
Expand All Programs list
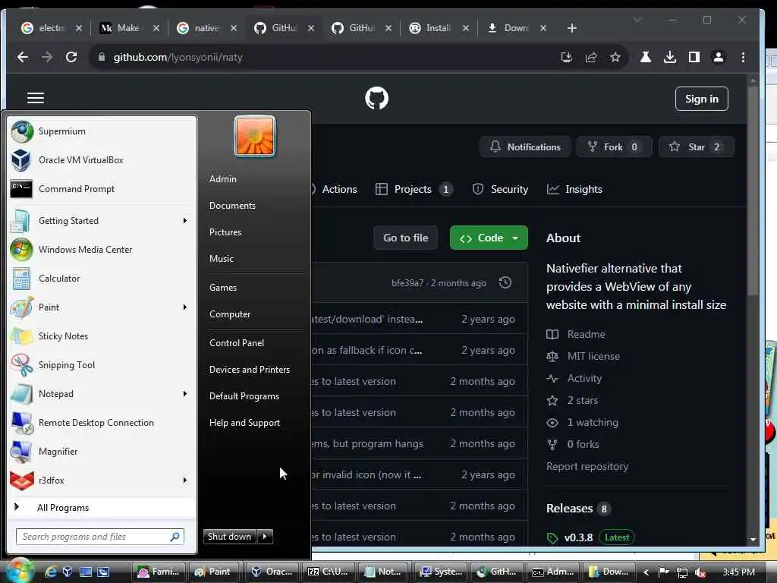point(102,508)
